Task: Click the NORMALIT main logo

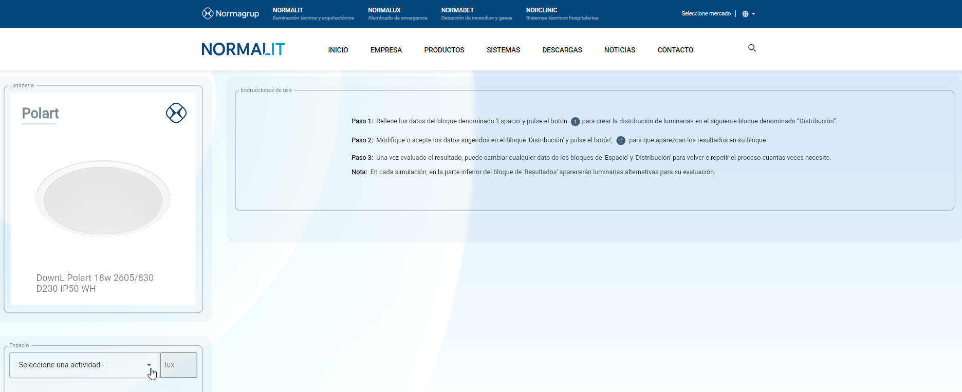Action: [x=243, y=49]
